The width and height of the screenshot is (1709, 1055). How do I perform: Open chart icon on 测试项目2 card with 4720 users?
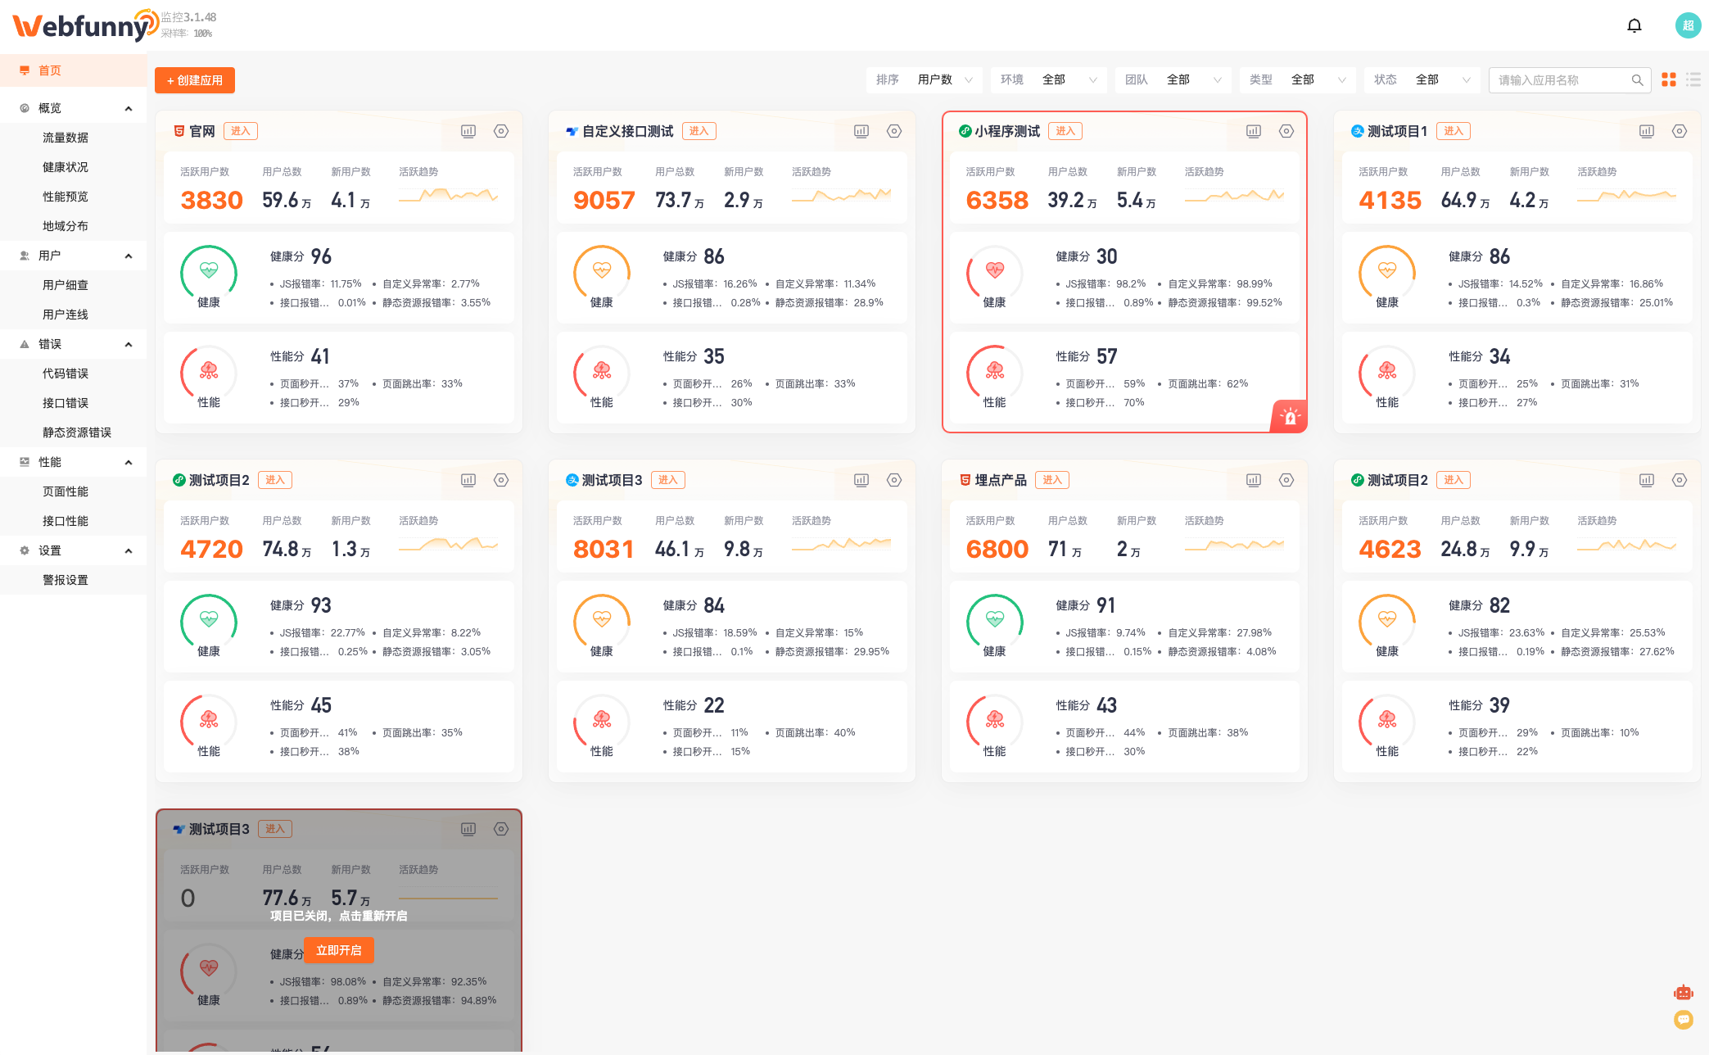[468, 480]
